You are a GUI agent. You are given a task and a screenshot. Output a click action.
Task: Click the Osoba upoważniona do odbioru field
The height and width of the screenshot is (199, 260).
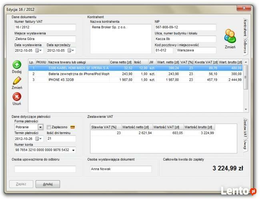pyautogui.click(x=45, y=169)
